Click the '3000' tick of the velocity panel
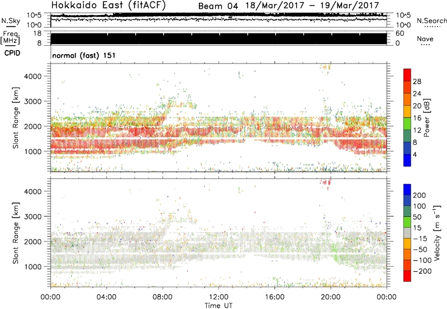 click(x=32, y=216)
